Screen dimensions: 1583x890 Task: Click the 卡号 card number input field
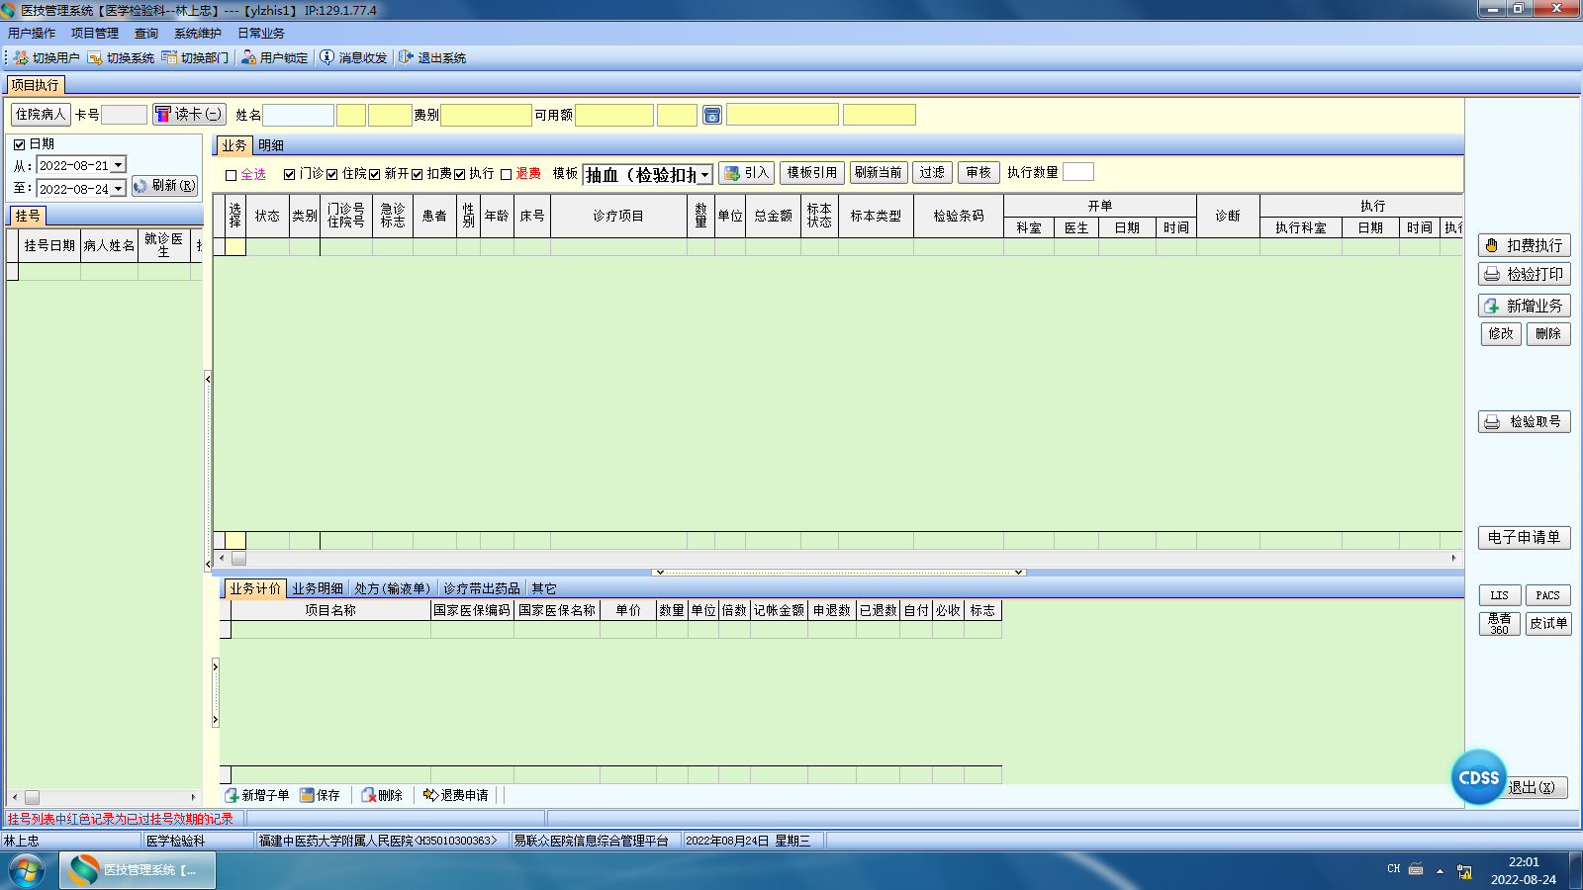(x=125, y=115)
